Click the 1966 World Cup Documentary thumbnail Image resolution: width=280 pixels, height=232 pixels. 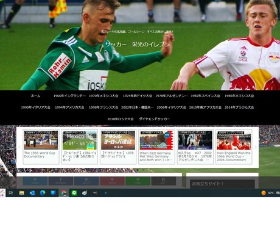[41, 140]
